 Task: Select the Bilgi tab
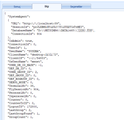[x=47, y=6]
